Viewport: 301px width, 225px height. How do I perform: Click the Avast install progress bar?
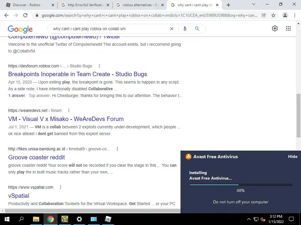click(241, 185)
